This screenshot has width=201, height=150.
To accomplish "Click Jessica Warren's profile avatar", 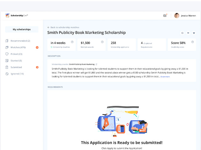I will (x=177, y=16).
